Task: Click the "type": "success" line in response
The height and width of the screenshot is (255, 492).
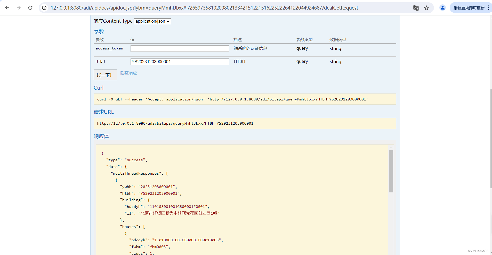Action: pyautogui.click(x=127, y=160)
